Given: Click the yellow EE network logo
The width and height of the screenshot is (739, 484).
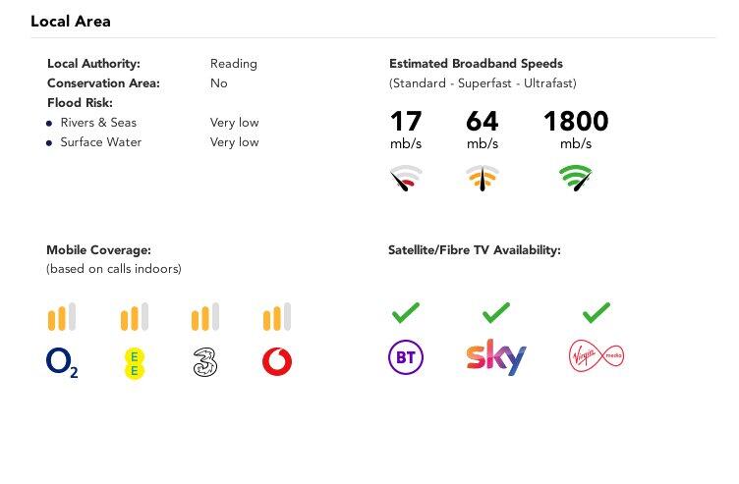Looking at the screenshot, I should (x=134, y=363).
